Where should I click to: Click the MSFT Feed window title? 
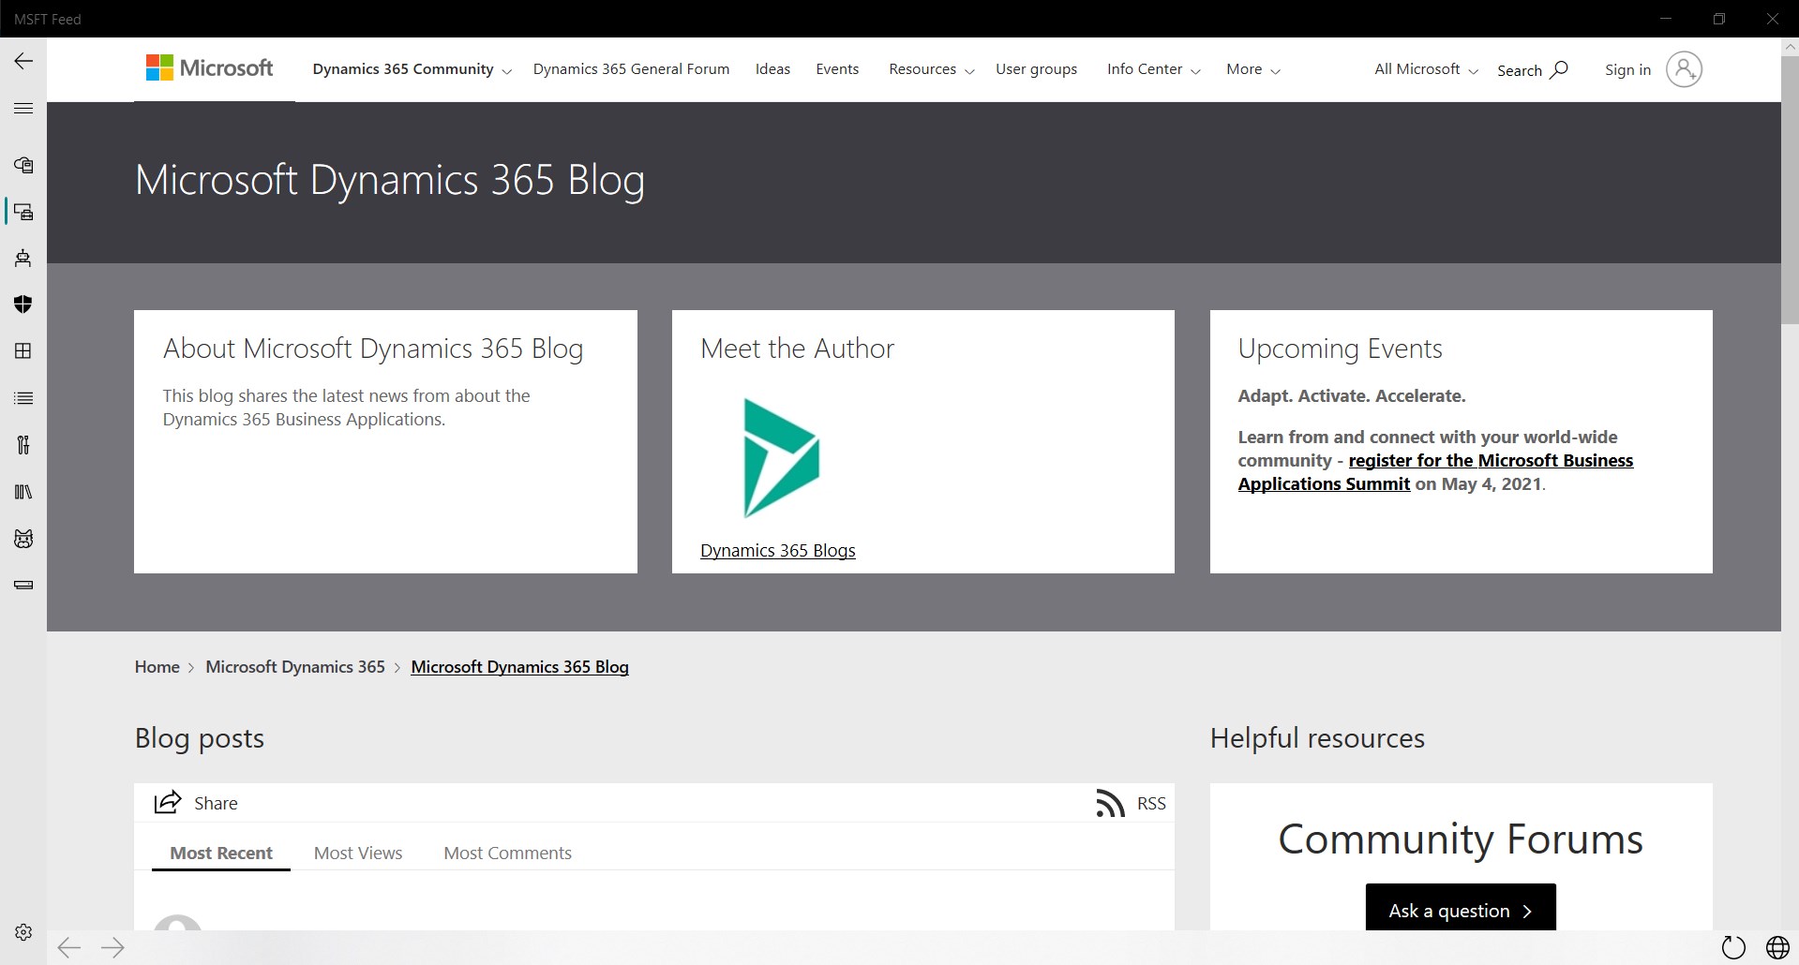(x=48, y=19)
